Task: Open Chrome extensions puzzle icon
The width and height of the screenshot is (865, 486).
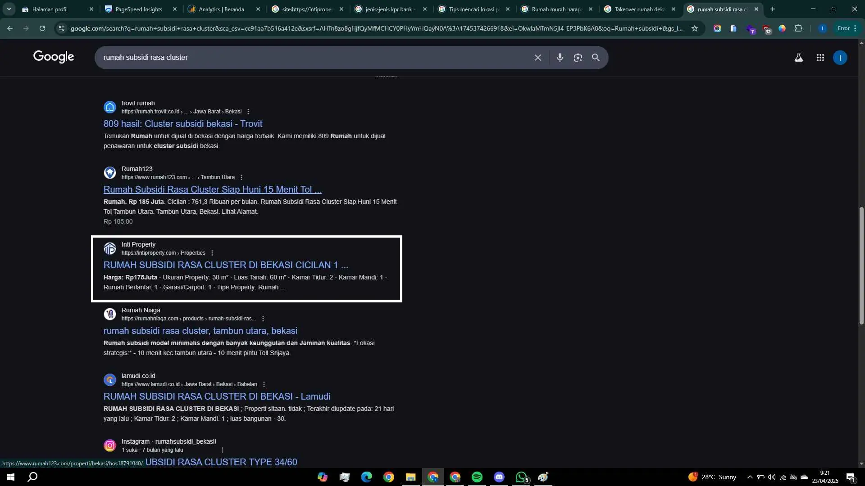Action: [798, 28]
